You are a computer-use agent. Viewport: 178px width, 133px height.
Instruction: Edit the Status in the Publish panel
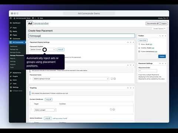click(151, 44)
